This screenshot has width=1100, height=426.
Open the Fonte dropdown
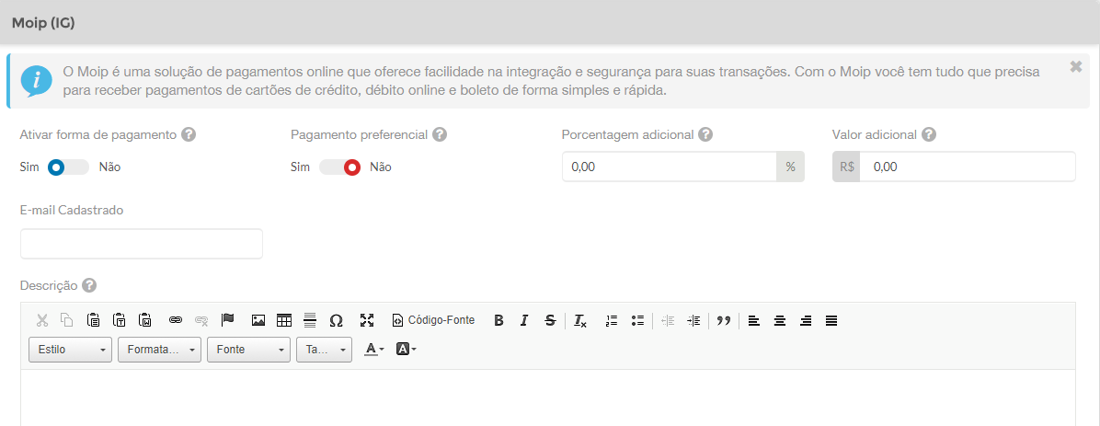(248, 350)
